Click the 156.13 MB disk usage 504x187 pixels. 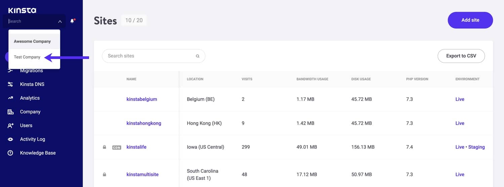click(x=364, y=147)
